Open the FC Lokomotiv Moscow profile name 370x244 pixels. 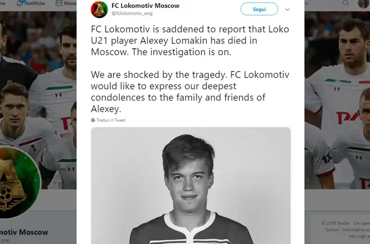pos(145,6)
